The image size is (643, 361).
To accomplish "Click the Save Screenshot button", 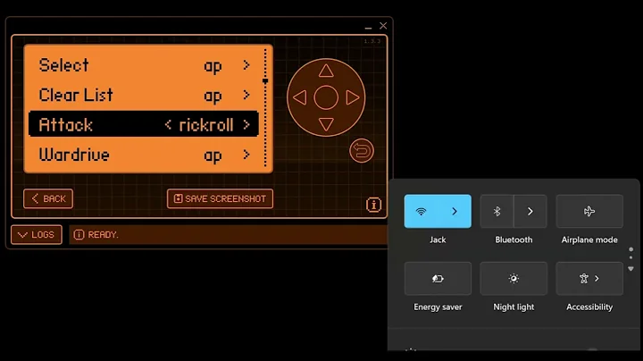I will coord(220,198).
